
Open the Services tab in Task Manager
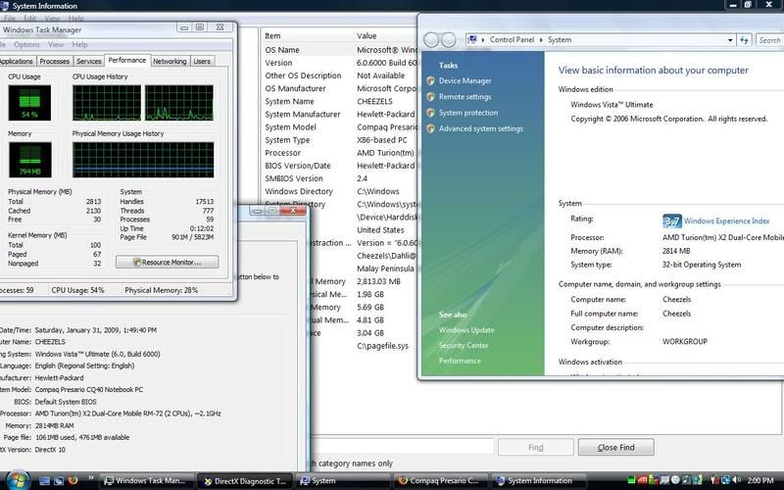(89, 61)
